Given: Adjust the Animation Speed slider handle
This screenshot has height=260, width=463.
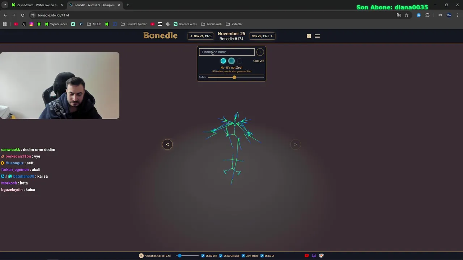Looking at the screenshot, I should (179, 256).
